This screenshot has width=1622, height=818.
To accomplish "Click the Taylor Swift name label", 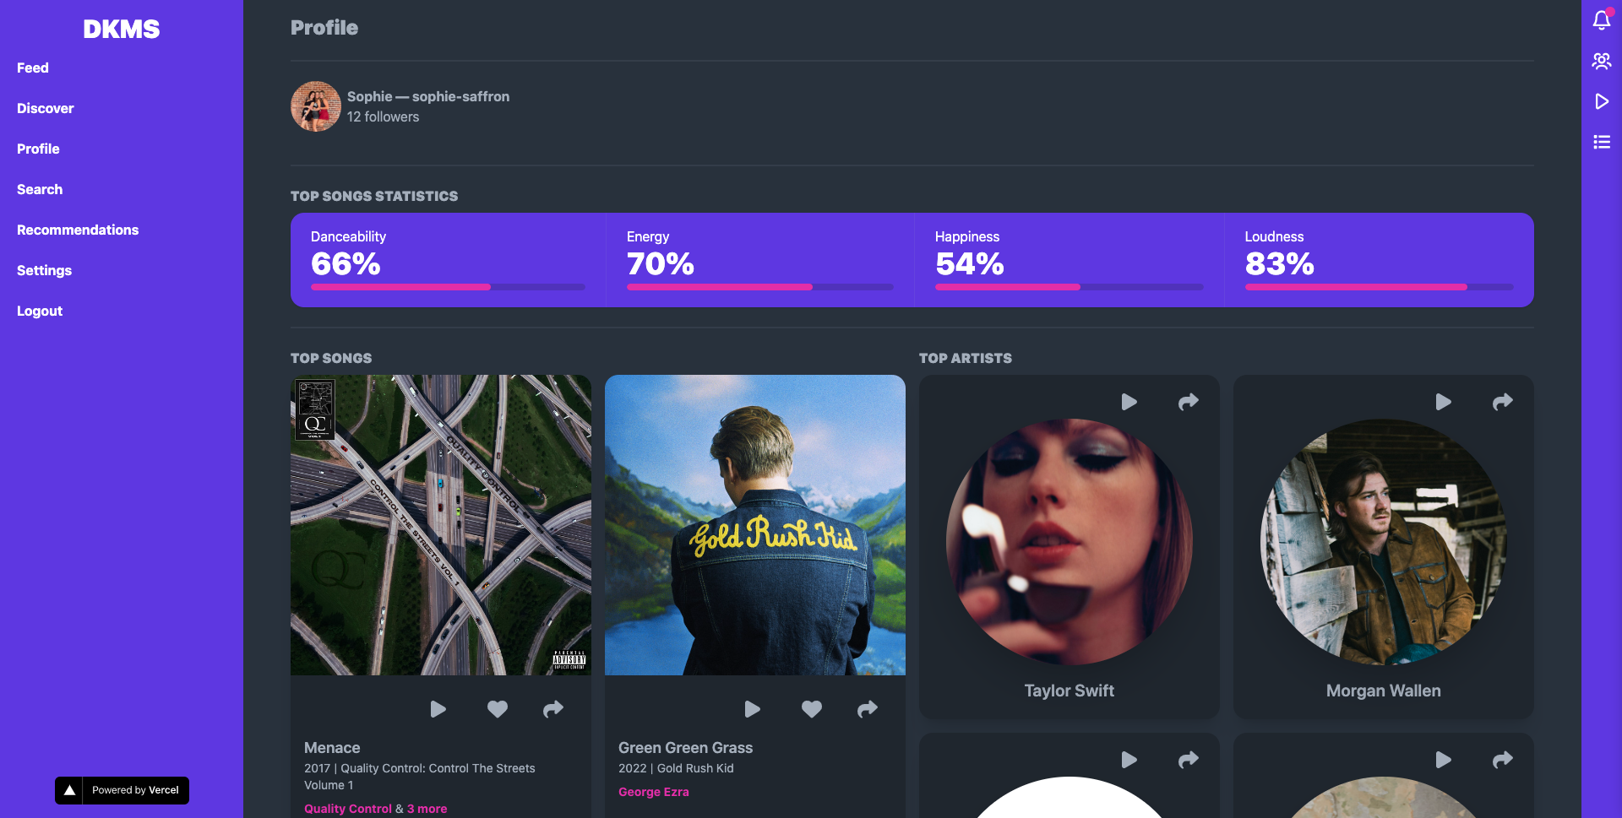I will [x=1070, y=691].
